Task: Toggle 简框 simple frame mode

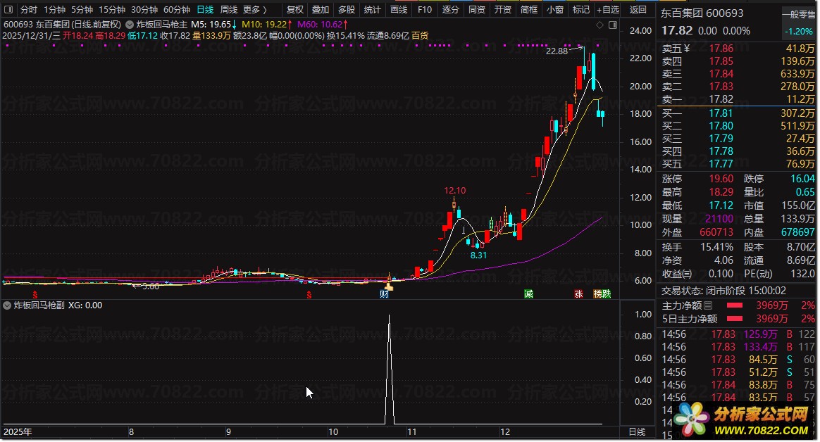Action: (529, 9)
